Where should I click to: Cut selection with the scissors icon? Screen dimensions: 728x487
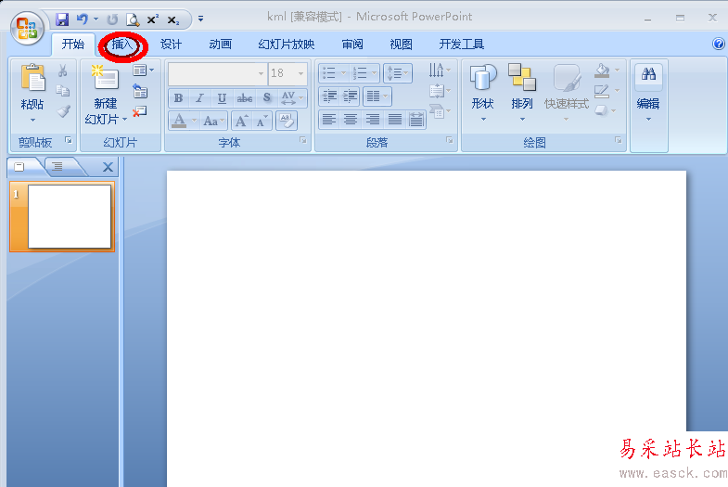[63, 70]
